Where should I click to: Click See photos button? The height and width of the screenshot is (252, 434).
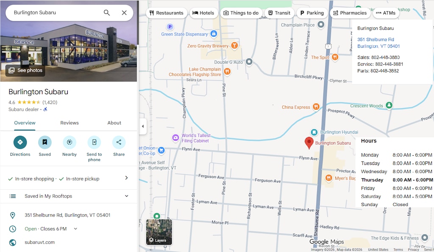(25, 70)
